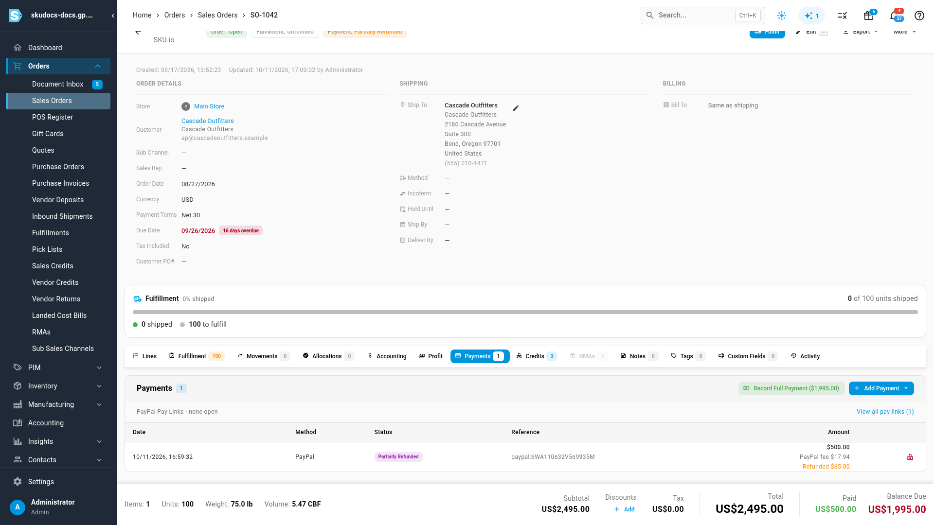Open Settings in the sidebar
The image size is (934, 525).
pyautogui.click(x=58, y=482)
